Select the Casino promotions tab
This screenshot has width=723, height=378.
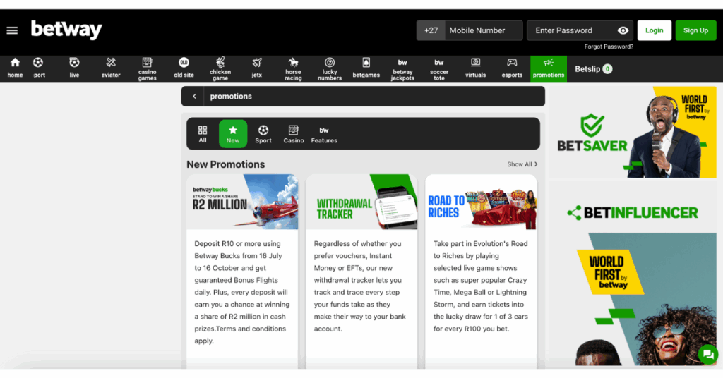coord(294,134)
